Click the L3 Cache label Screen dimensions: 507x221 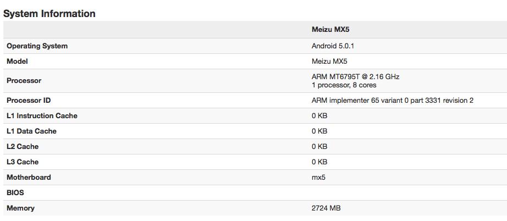(23, 162)
